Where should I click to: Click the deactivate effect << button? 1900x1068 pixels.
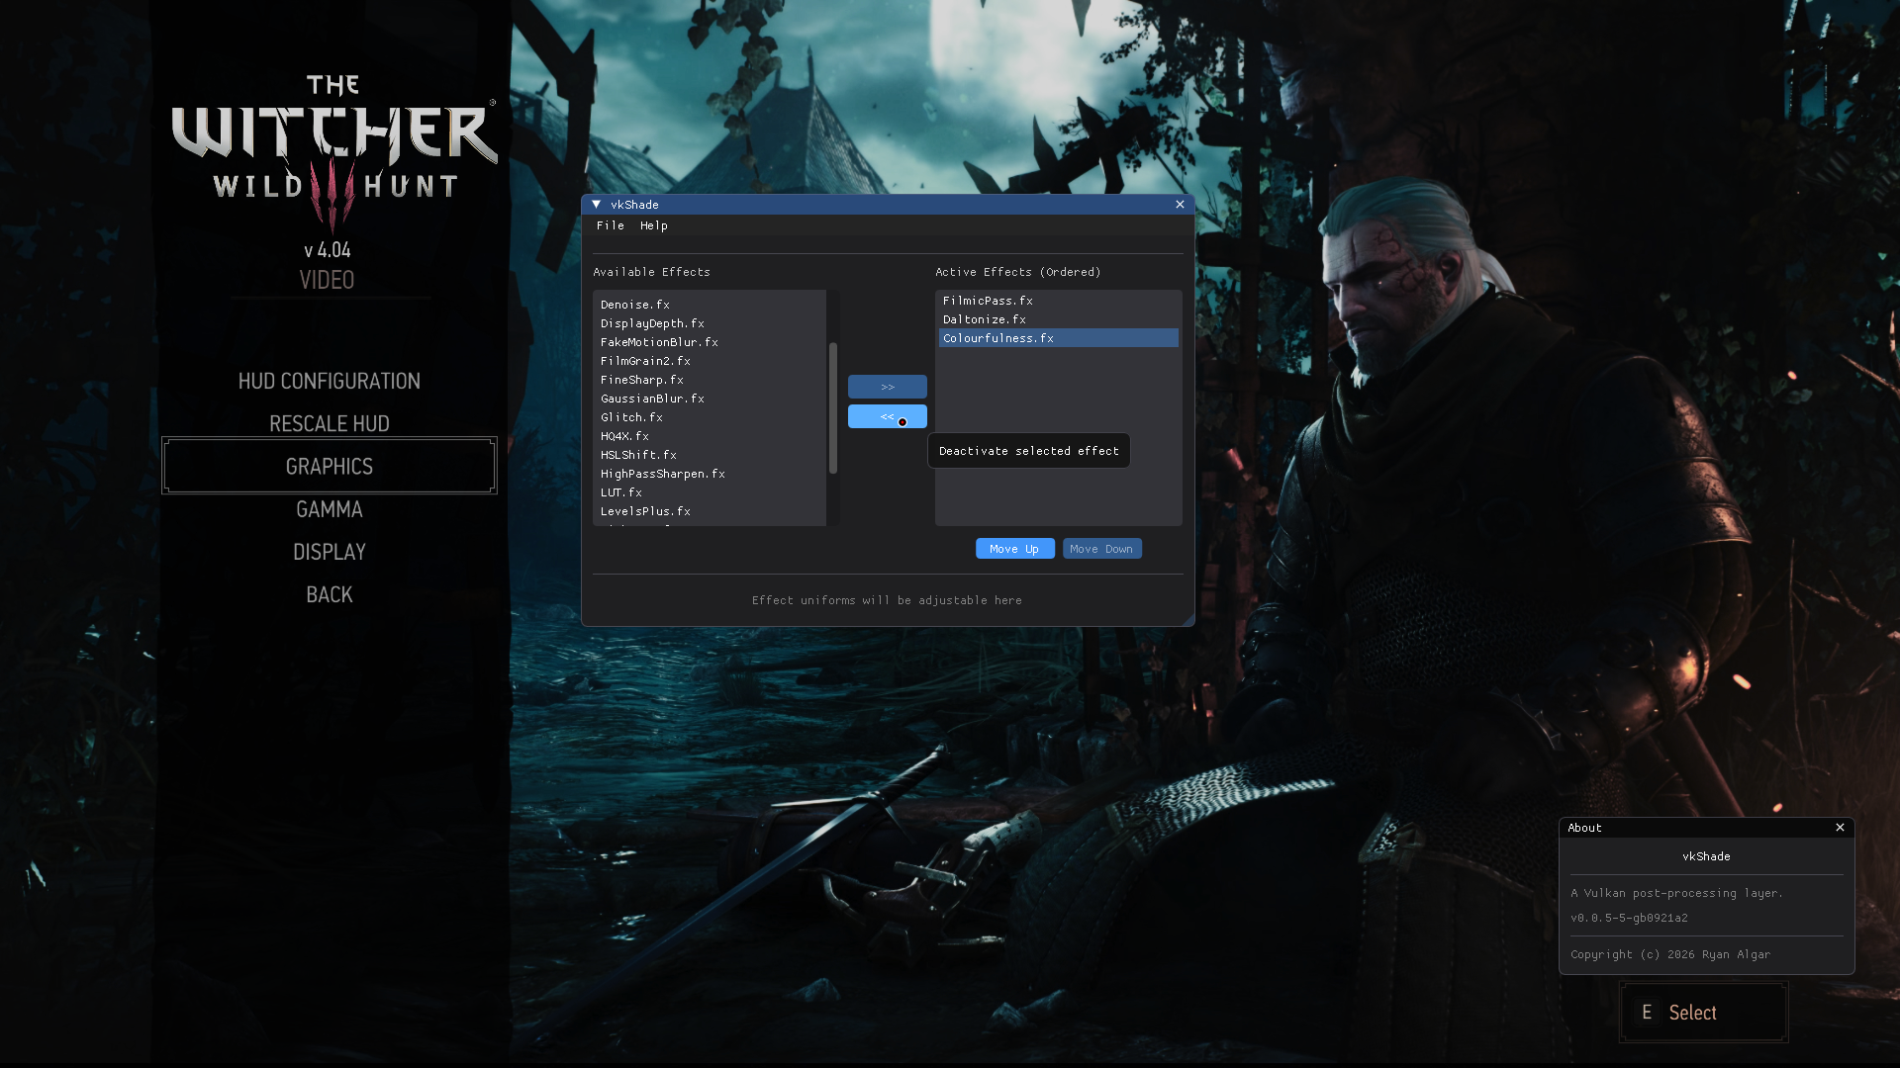coord(887,416)
